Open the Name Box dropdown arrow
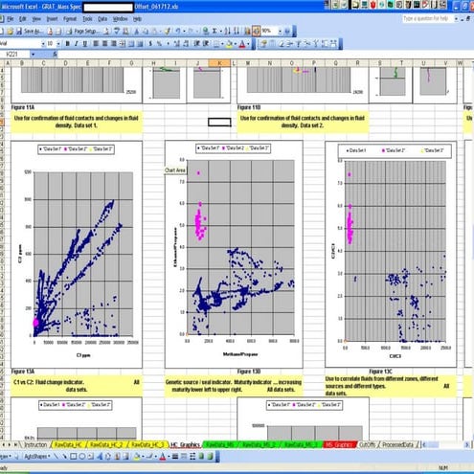 point(33,55)
